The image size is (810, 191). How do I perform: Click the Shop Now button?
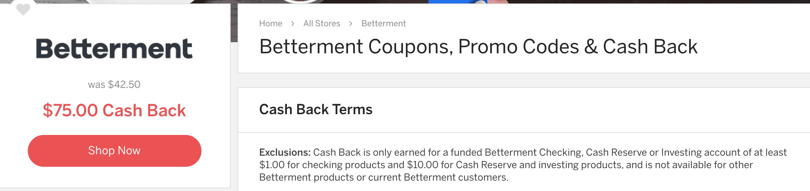(x=115, y=151)
